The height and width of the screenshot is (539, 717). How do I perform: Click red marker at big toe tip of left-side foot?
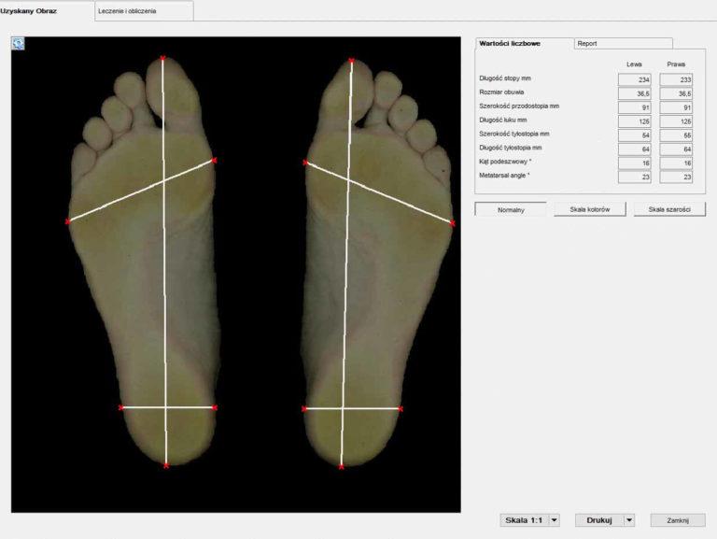[162, 58]
